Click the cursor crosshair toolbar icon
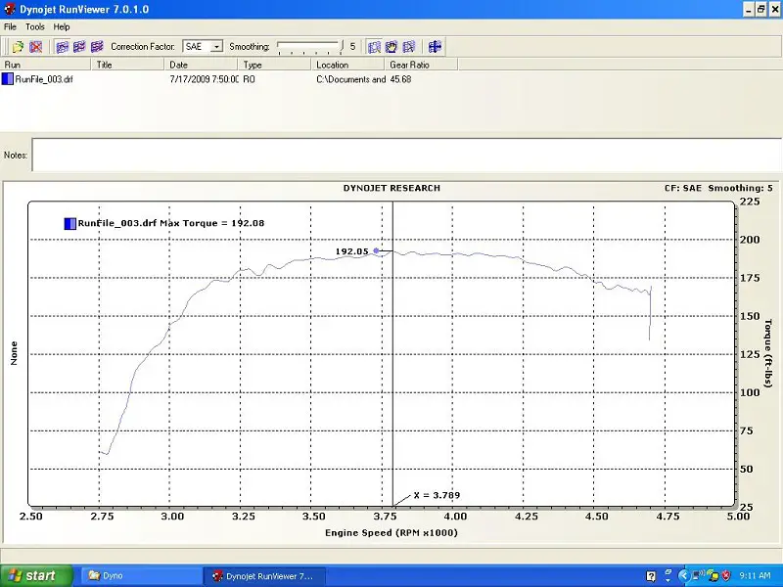783x587 pixels. click(x=435, y=47)
